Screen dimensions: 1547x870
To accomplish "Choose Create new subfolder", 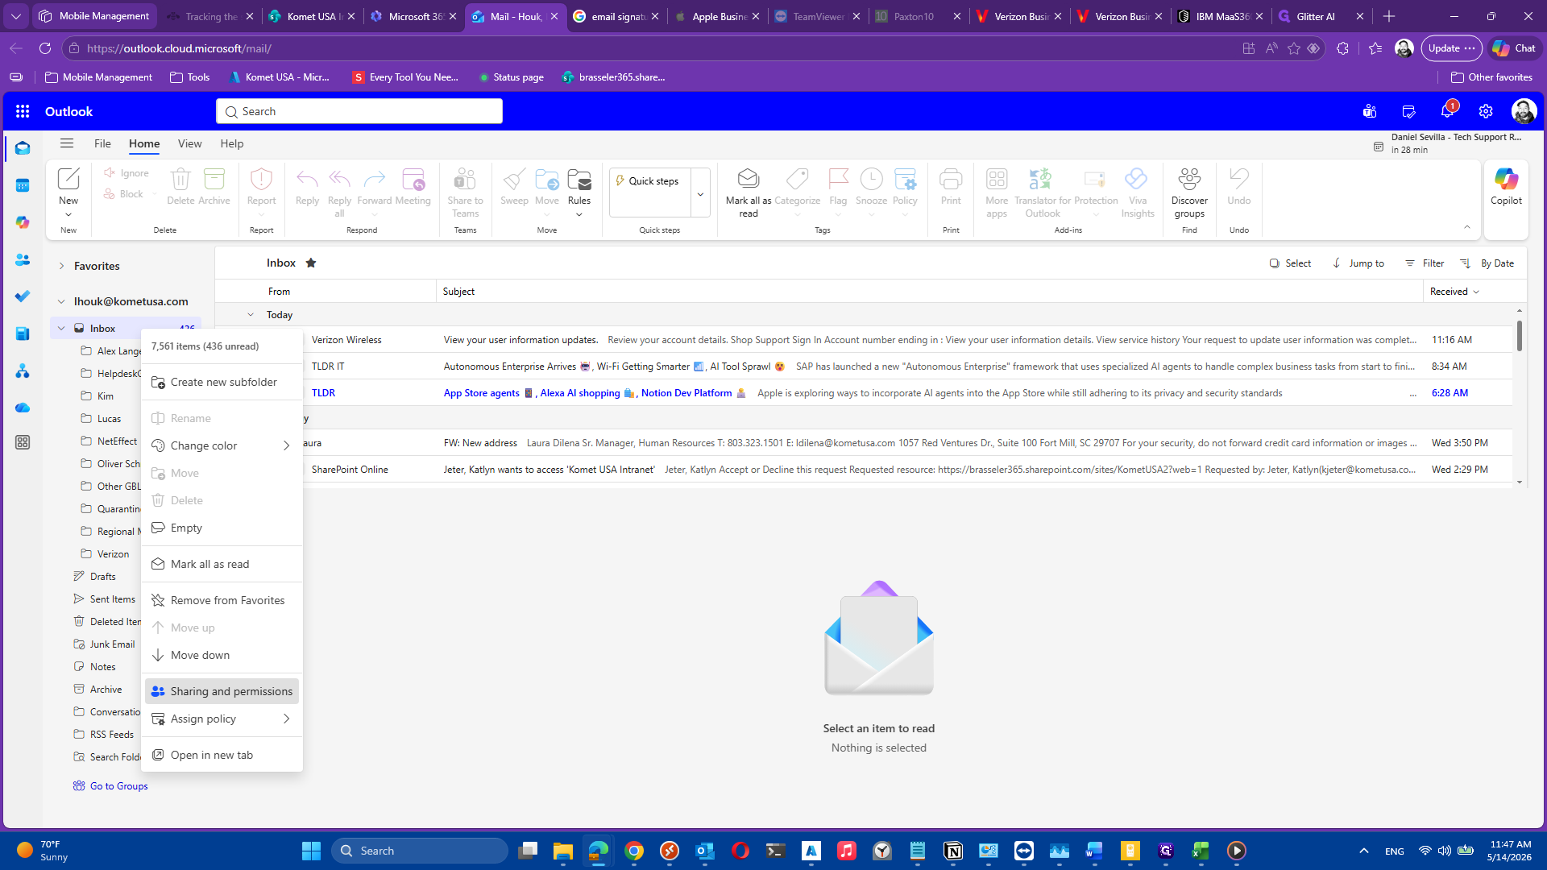I will (x=222, y=382).
